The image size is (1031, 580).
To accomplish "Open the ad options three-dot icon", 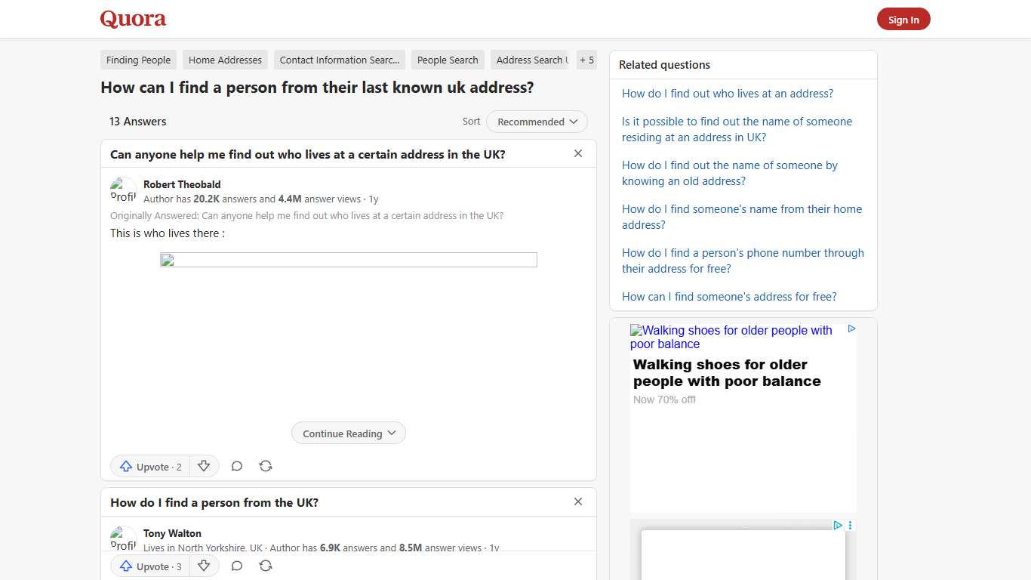I will click(x=850, y=525).
